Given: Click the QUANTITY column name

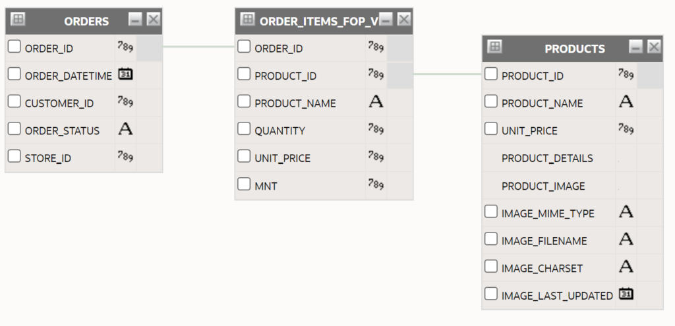Looking at the screenshot, I should point(279,131).
